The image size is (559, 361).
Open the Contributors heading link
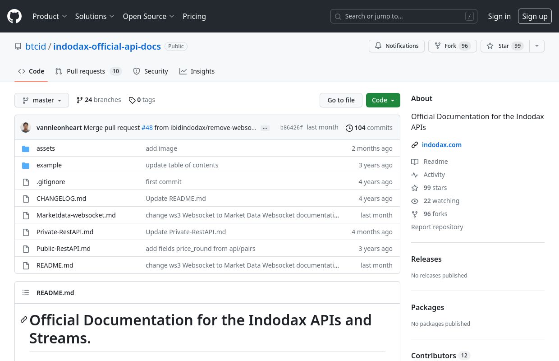click(440, 356)
